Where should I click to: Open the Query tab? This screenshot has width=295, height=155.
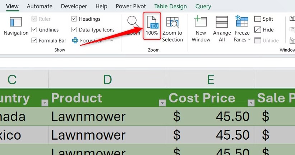coord(203,6)
